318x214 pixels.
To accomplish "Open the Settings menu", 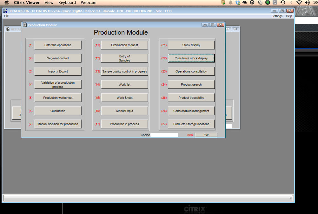I will pos(277,16).
